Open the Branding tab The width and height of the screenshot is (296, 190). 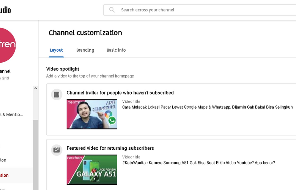[85, 50]
